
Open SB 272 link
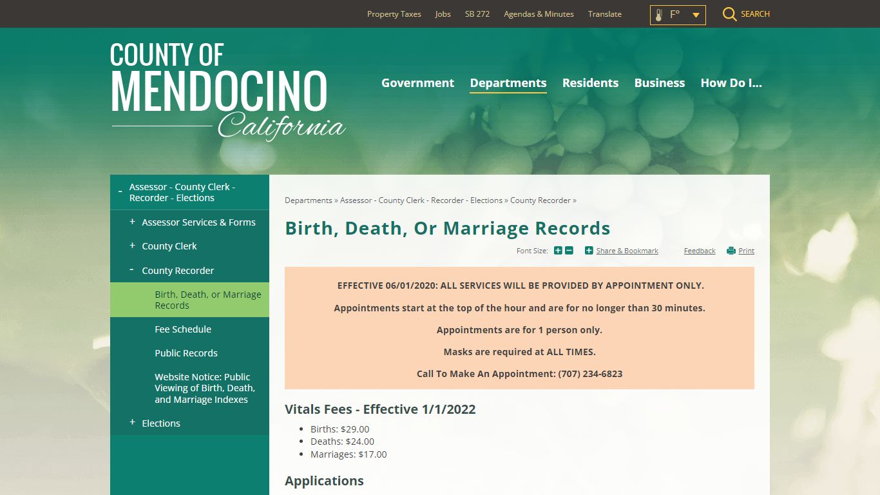[x=477, y=14]
